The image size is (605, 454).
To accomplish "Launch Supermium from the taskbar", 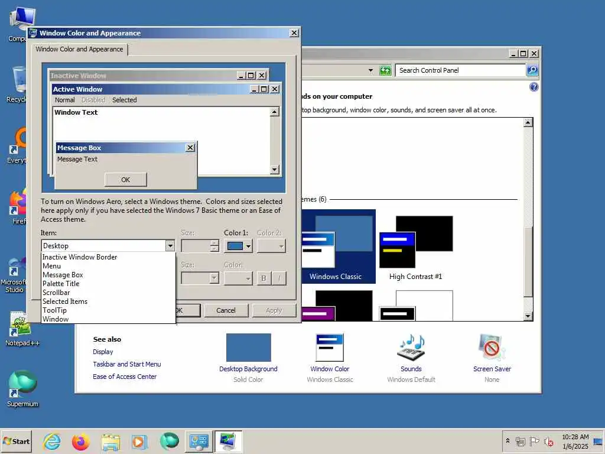I will (x=169, y=441).
